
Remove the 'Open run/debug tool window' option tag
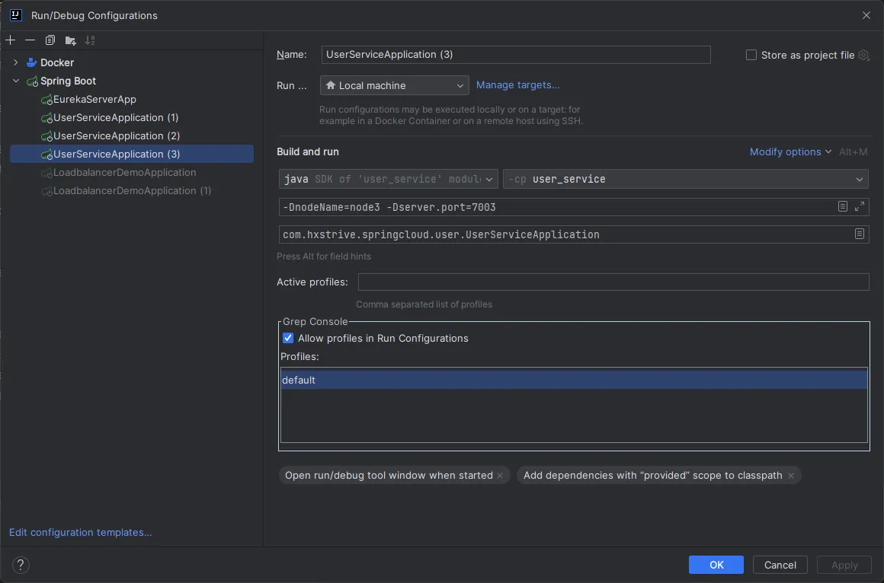tap(500, 476)
